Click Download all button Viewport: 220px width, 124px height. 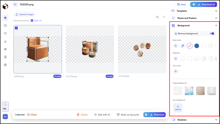coord(204,5)
